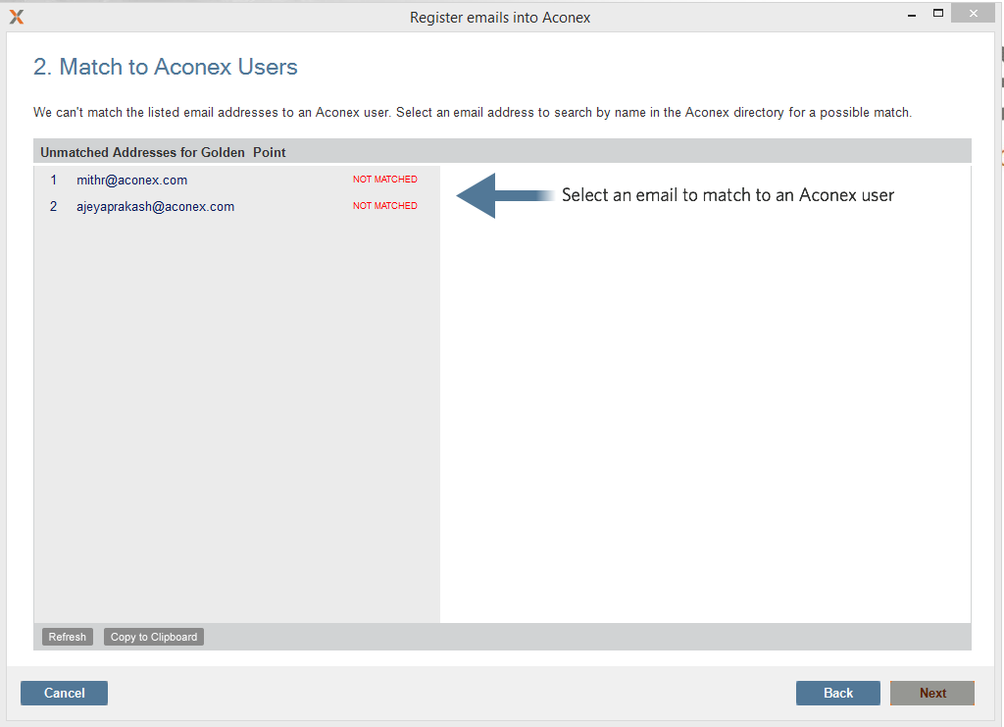Viewport: 1004px width, 727px height.
Task: Click the Aconex X logo in title bar
Action: (17, 18)
